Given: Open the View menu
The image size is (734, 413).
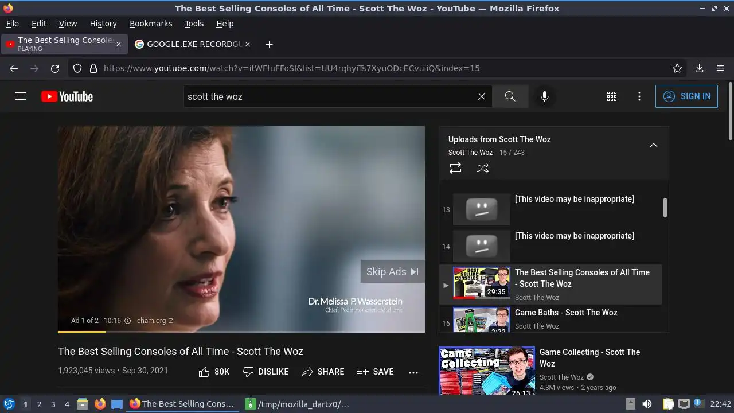Looking at the screenshot, I should (68, 24).
